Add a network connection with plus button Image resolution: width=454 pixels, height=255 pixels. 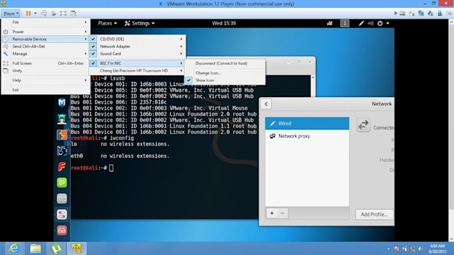click(x=272, y=214)
